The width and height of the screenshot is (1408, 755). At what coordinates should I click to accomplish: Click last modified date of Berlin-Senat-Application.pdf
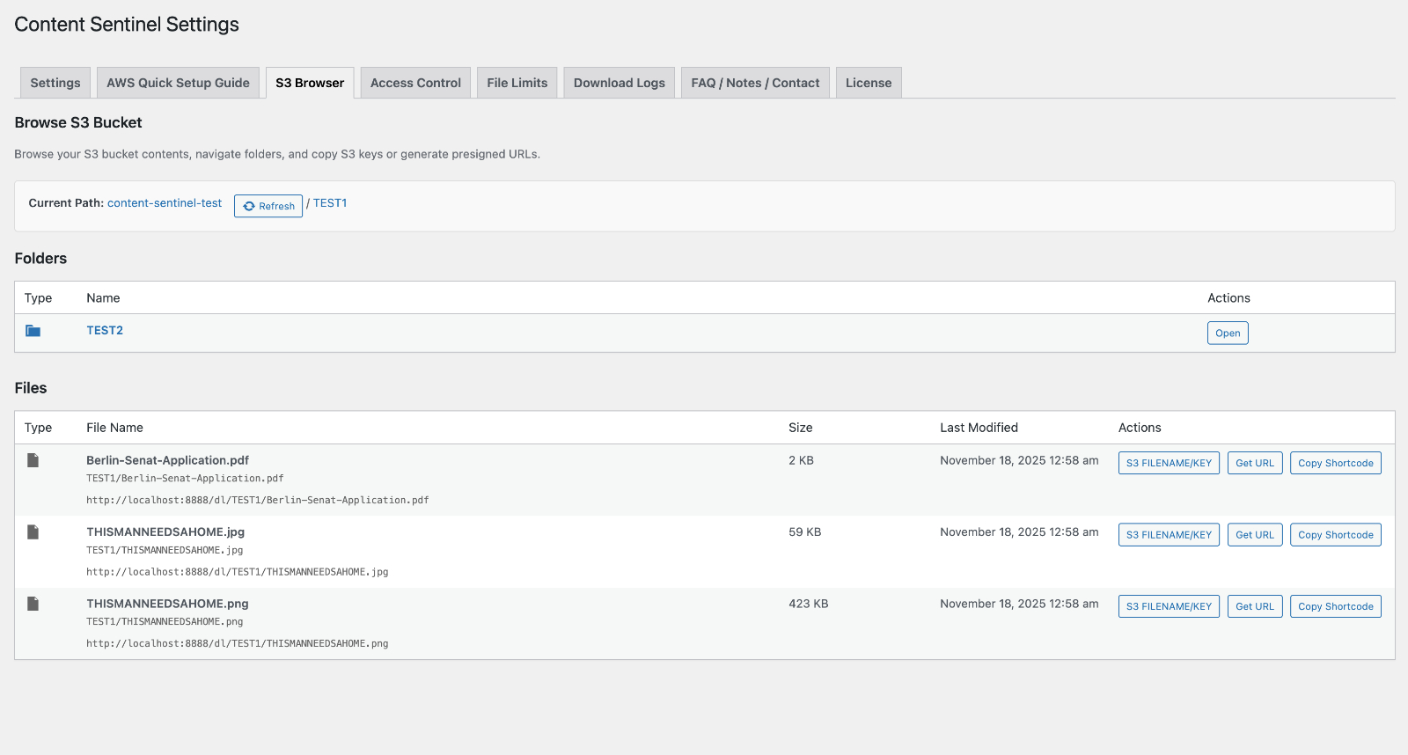(x=1019, y=460)
